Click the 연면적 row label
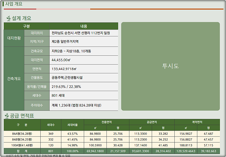Image resolution: width=226 pixels, height=157 pixels. (37, 69)
